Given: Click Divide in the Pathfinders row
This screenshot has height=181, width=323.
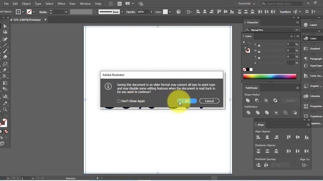Looking at the screenshot, I should point(249,113).
